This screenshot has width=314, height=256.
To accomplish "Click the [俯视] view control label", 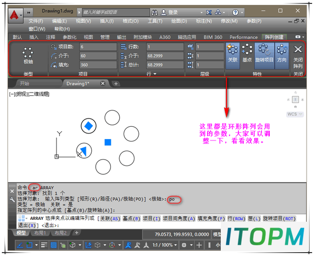I will click(x=21, y=94).
